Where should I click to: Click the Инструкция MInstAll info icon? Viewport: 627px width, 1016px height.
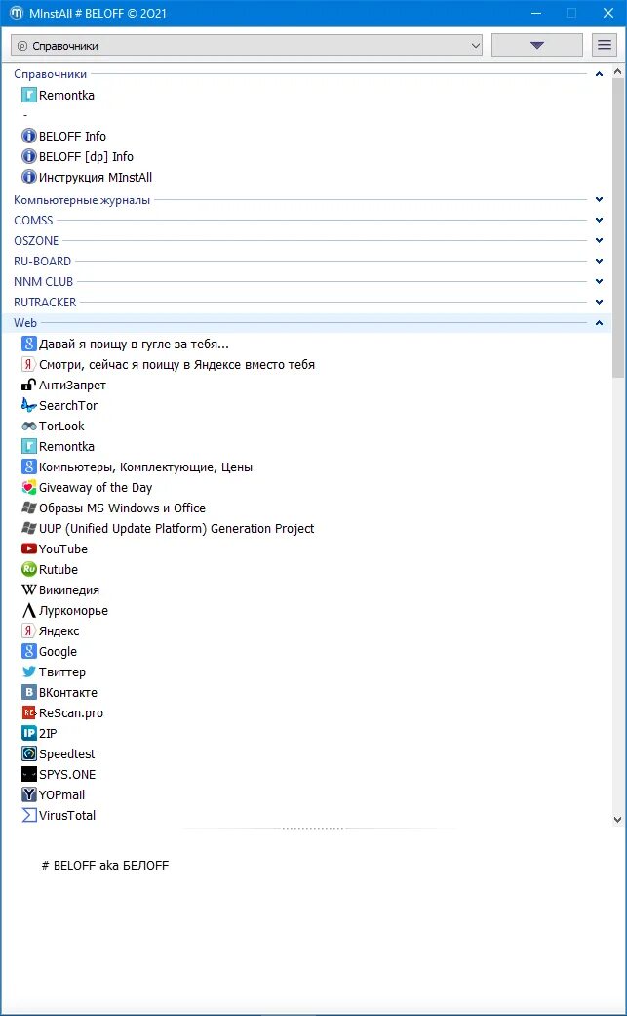[29, 177]
